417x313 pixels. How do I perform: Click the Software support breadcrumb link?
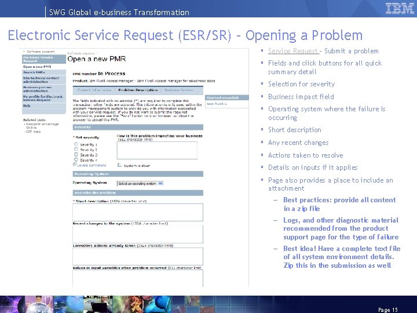(x=81, y=53)
